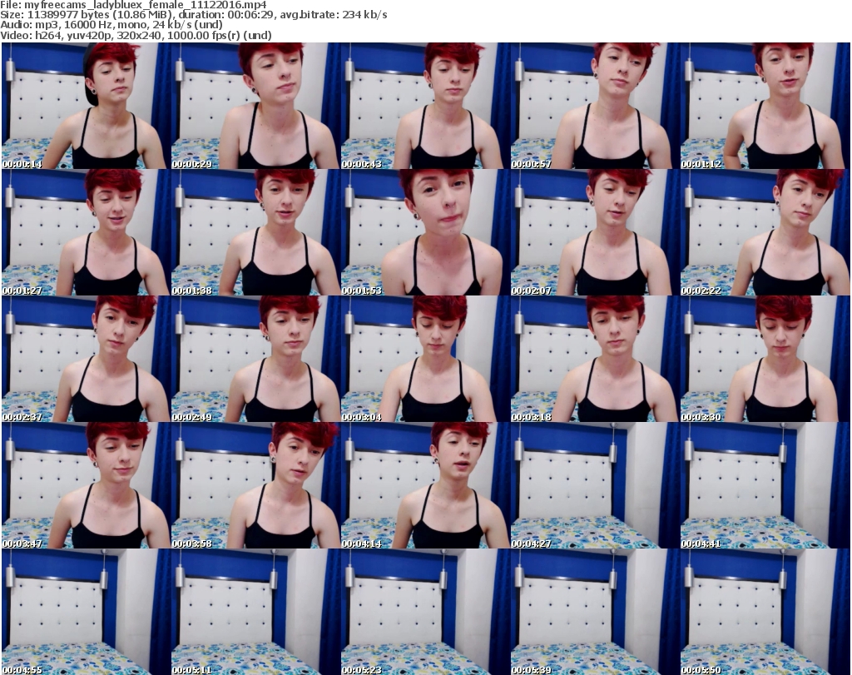The width and height of the screenshot is (852, 675).
Task: Open the 00:04:41 thumbnail
Action: (x=765, y=485)
